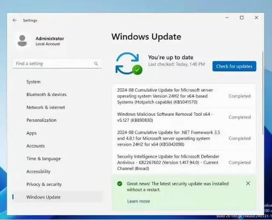
Task: Open Privacy & security settings
Action: (x=44, y=184)
